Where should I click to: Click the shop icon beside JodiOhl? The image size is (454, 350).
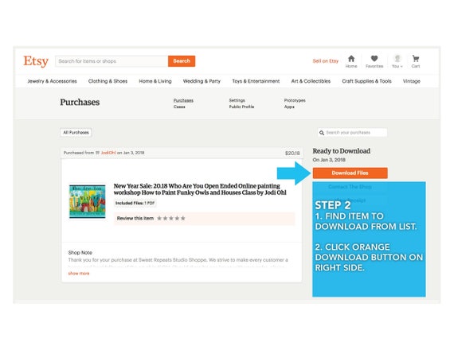[98, 153]
